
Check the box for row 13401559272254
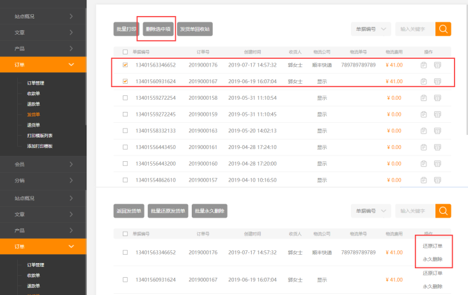tap(125, 98)
